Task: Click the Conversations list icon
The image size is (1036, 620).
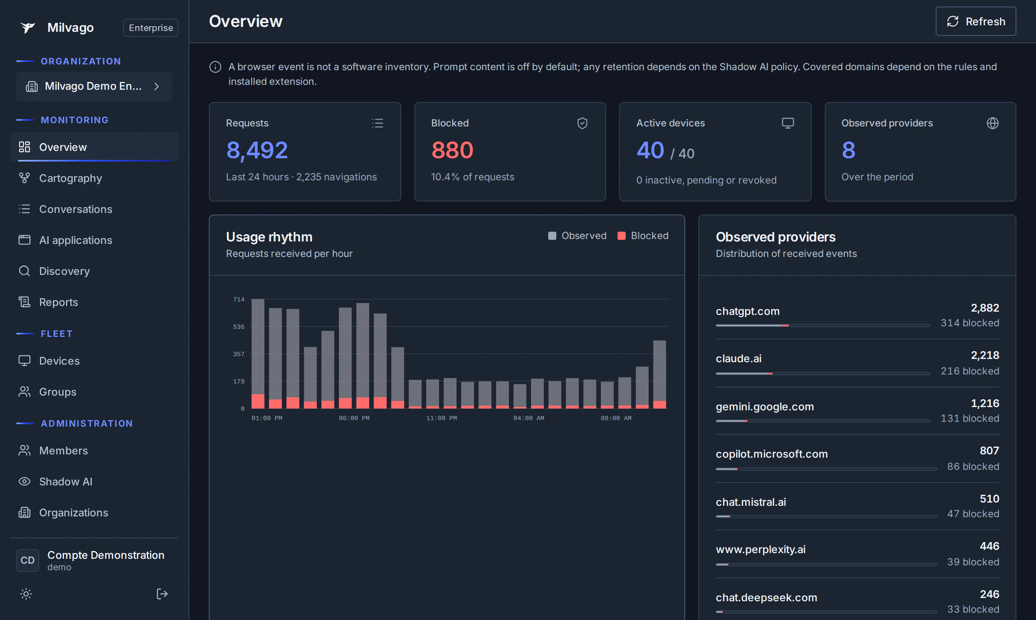Action: coord(24,209)
